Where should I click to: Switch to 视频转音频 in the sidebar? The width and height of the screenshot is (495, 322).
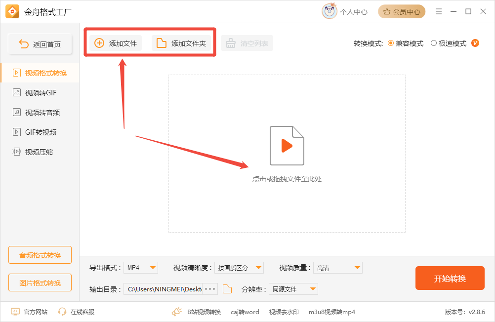point(40,113)
